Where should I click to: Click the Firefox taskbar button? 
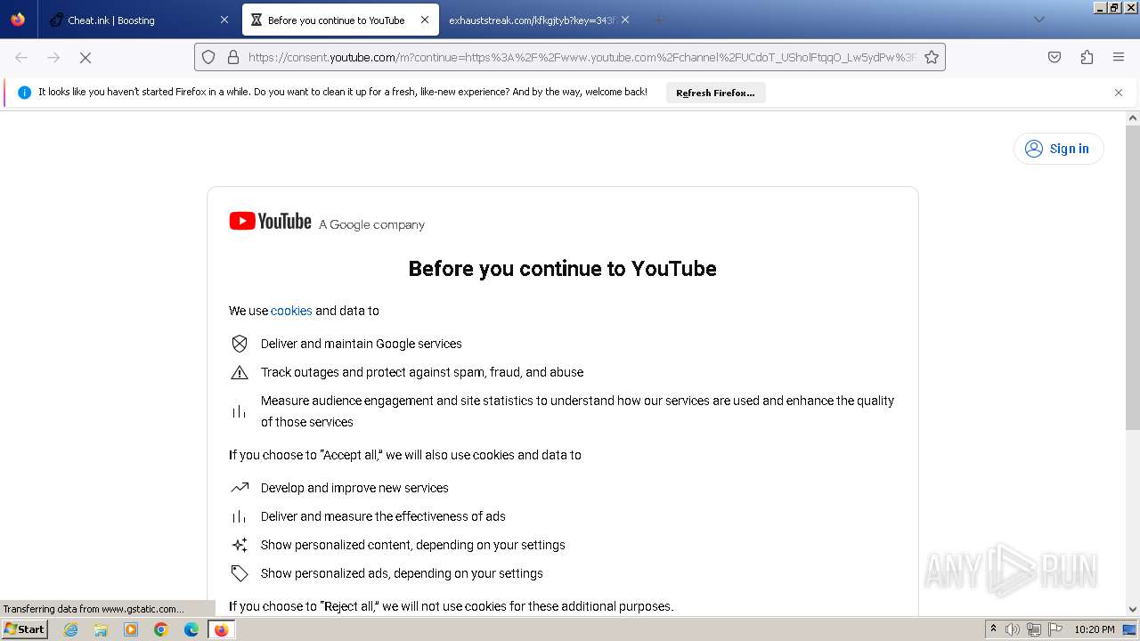[222, 629]
